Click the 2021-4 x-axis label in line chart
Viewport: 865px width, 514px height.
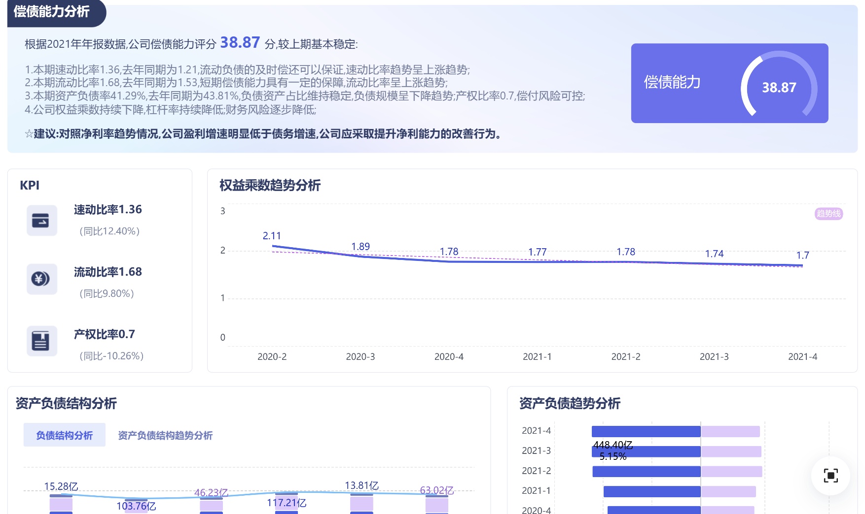pyautogui.click(x=802, y=356)
